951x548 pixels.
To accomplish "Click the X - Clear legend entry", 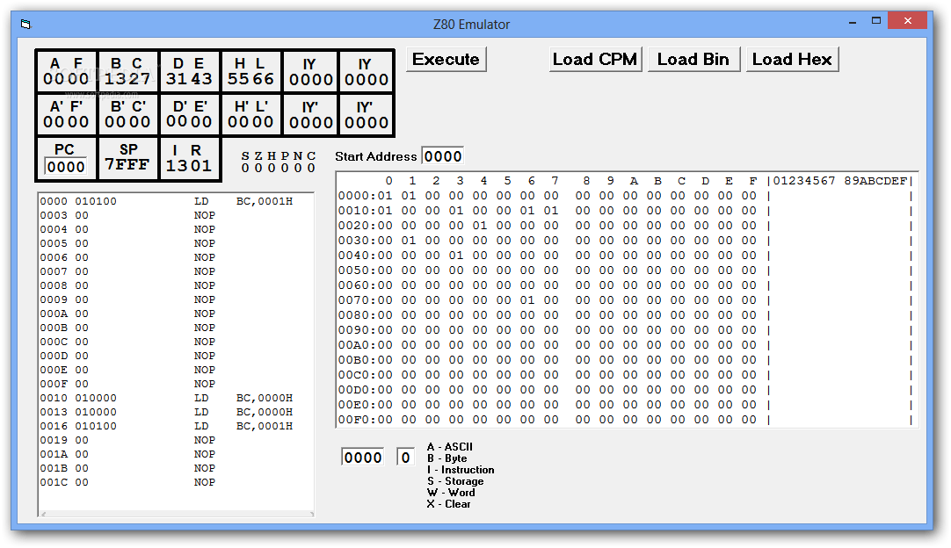I will 449,504.
